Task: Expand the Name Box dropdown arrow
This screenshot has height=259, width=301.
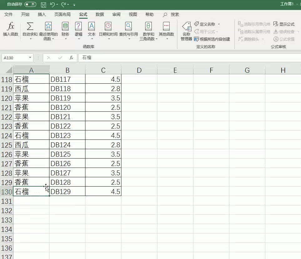Action: pos(30,58)
